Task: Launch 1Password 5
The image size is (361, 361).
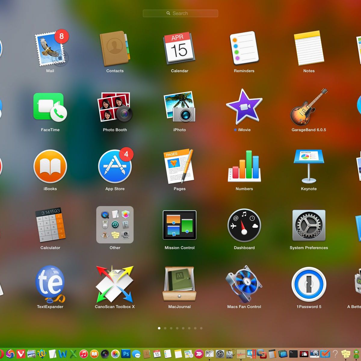Action: (x=309, y=284)
